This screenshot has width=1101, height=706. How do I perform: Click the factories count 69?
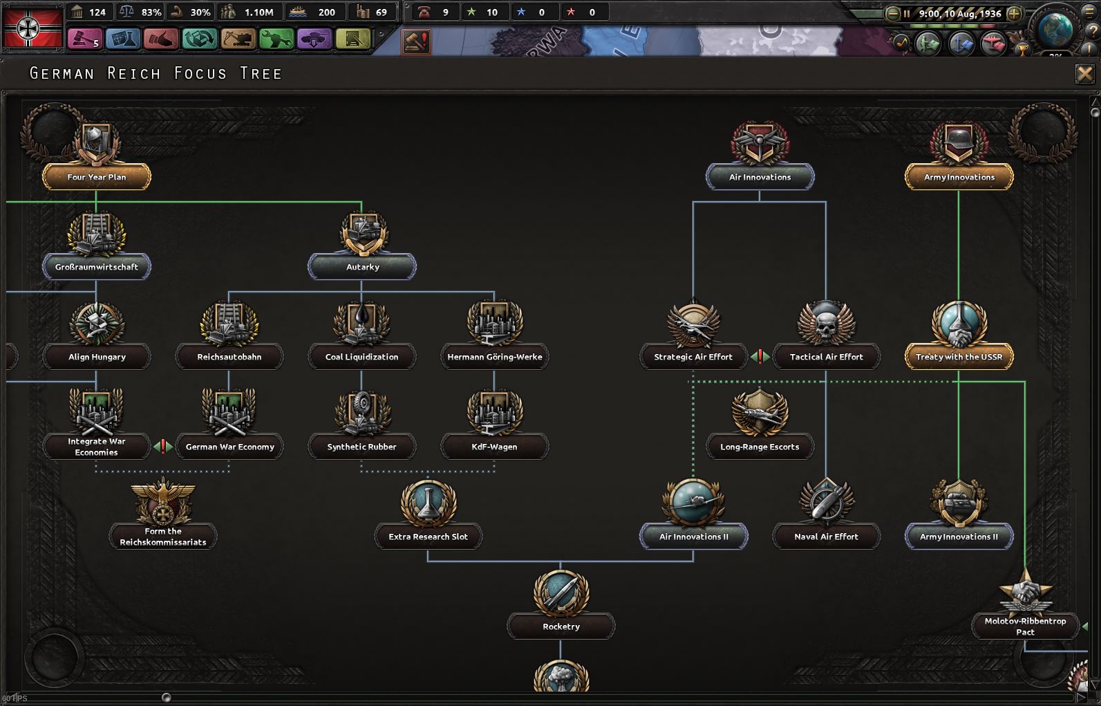372,12
